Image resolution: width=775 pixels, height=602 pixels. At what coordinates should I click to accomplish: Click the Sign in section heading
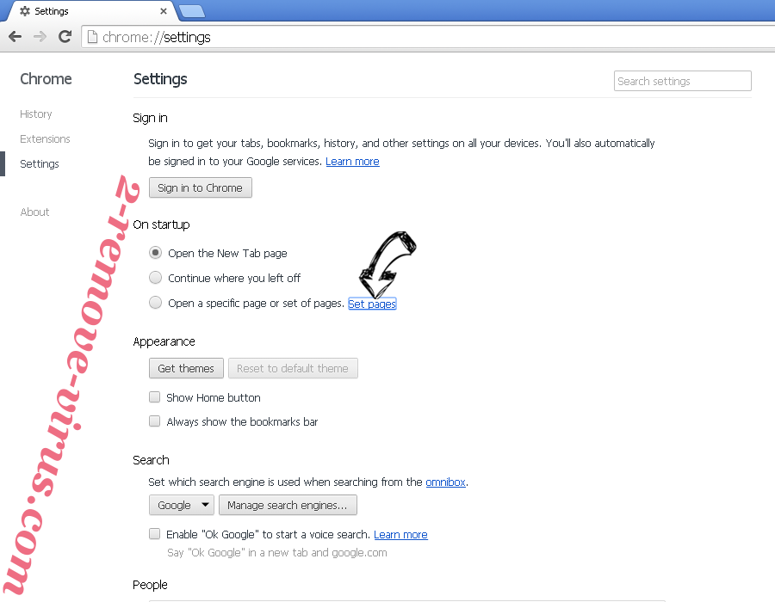[x=150, y=119]
